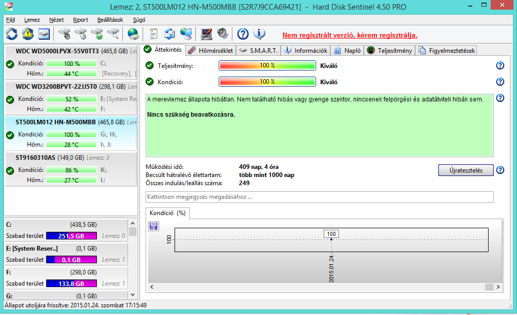Image resolution: width=517 pixels, height=315 pixels.
Task: Click the partition list scroll down arrow
Action: click(132, 295)
